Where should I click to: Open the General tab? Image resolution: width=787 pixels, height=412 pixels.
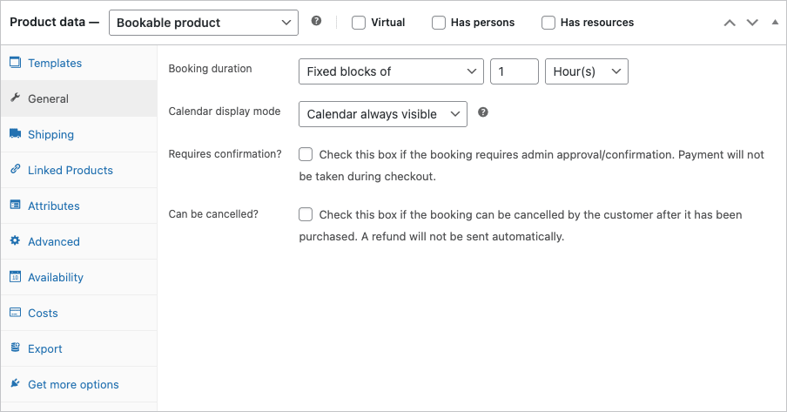tap(79, 98)
